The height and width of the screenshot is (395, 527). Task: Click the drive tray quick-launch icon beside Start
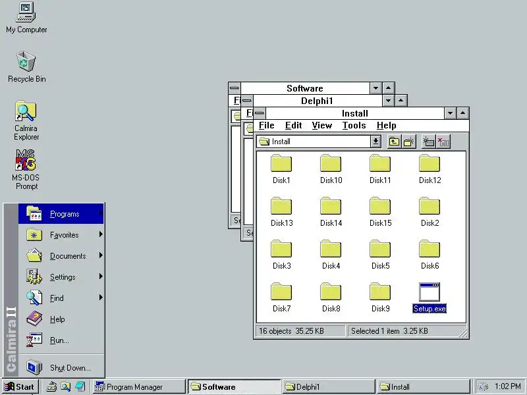pos(51,386)
